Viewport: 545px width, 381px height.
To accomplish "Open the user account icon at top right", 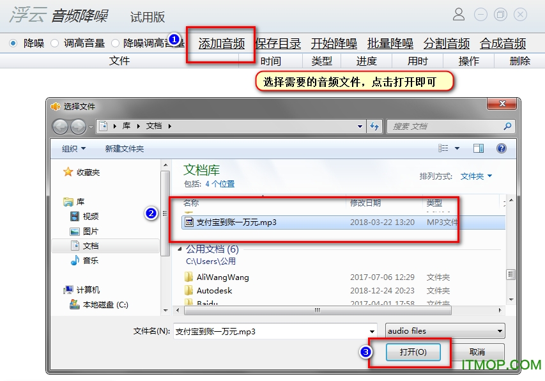I will point(457,14).
